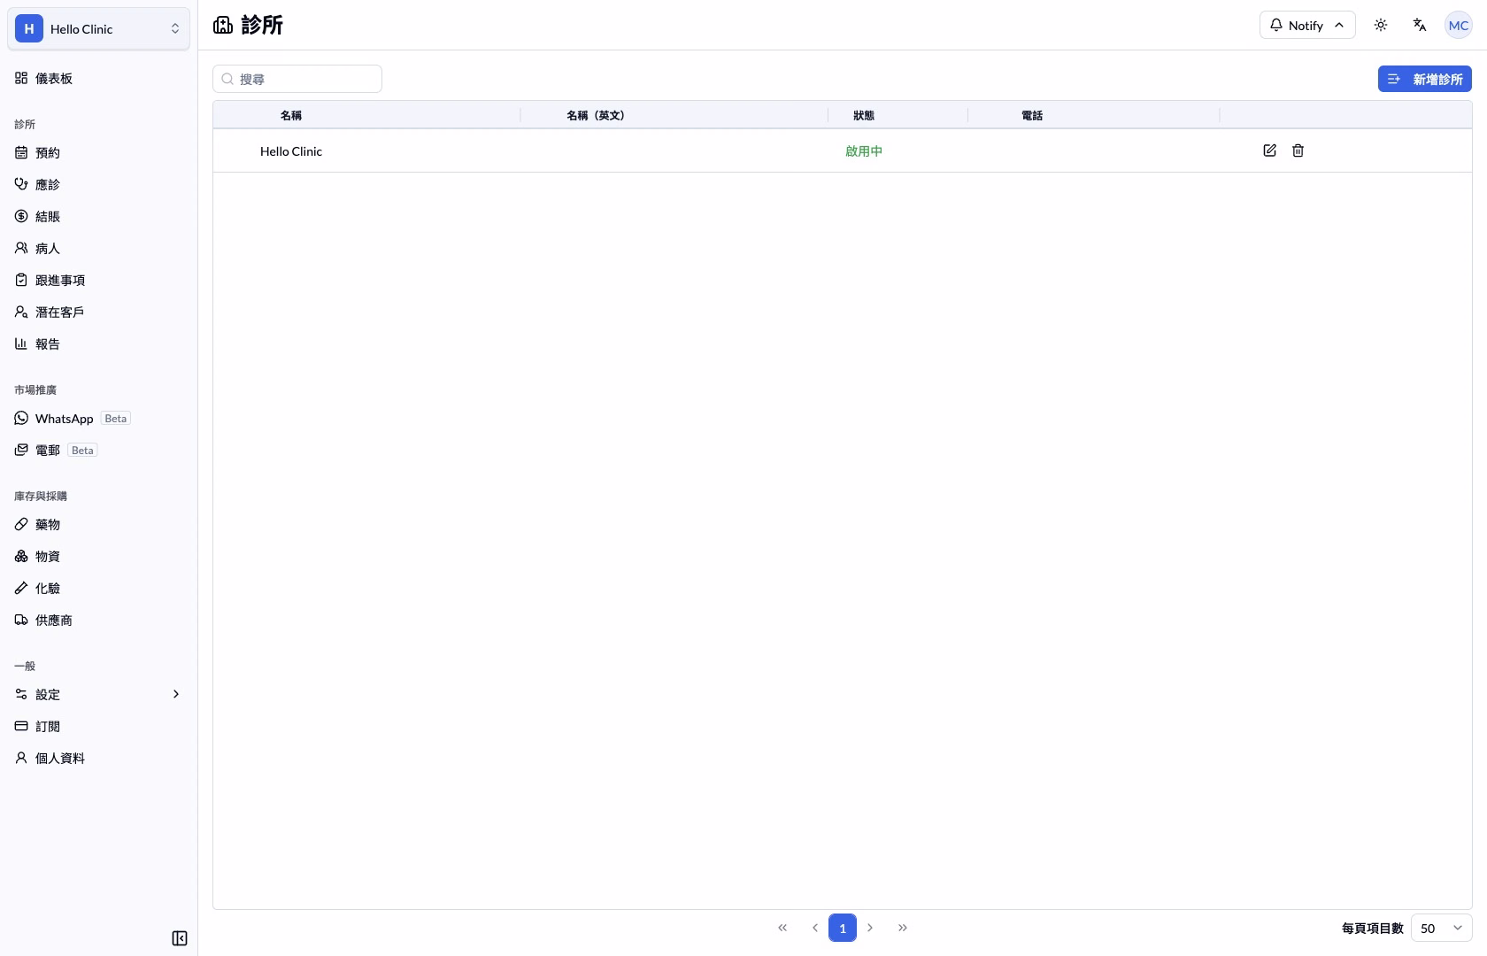
Task: Sort by the 名稱 column header
Action: click(291, 115)
